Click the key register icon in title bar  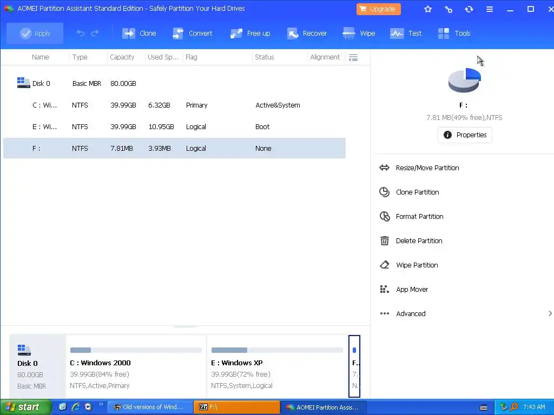[x=449, y=9]
